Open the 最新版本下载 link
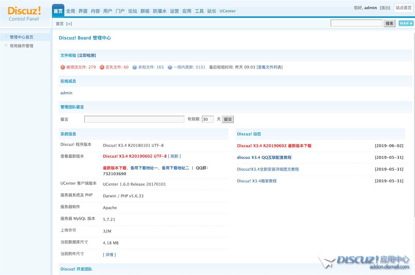The width and height of the screenshot is (415, 275). click(x=115, y=168)
